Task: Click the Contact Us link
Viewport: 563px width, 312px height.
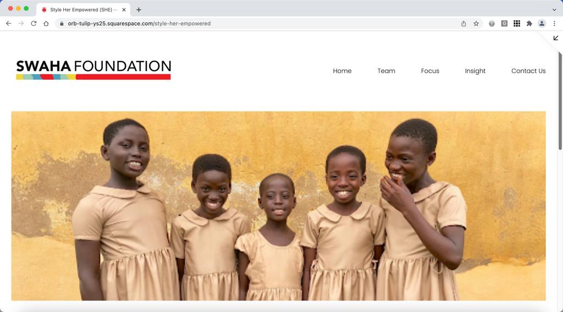Action: point(528,71)
